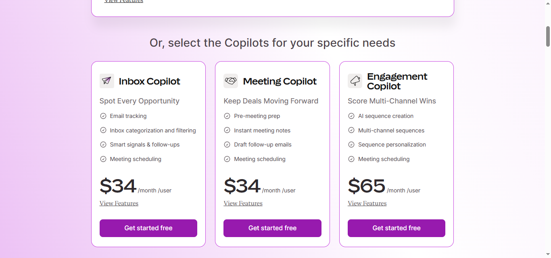Open View Features under Meeting Copilot
The image size is (551, 258).
(243, 203)
